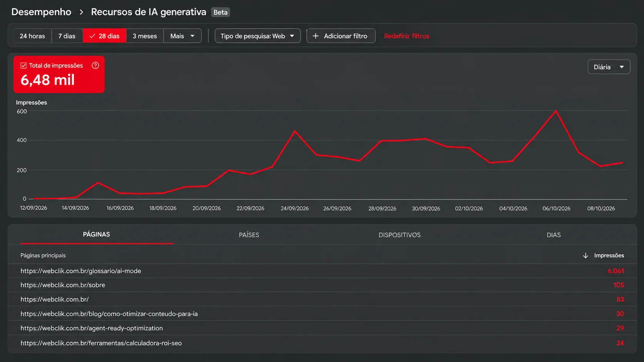Click the Impressões column header
The height and width of the screenshot is (362, 644).
pyautogui.click(x=609, y=255)
